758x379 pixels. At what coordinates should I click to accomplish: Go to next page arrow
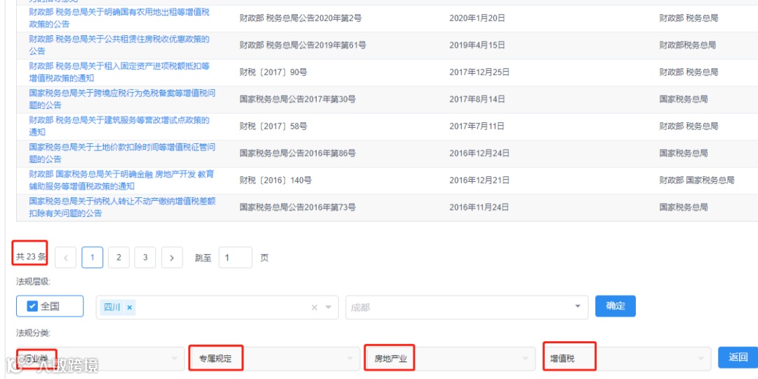(172, 258)
